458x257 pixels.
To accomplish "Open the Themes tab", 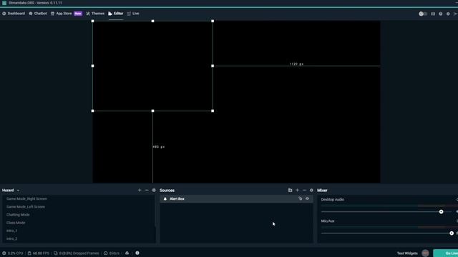I will [x=95, y=14].
